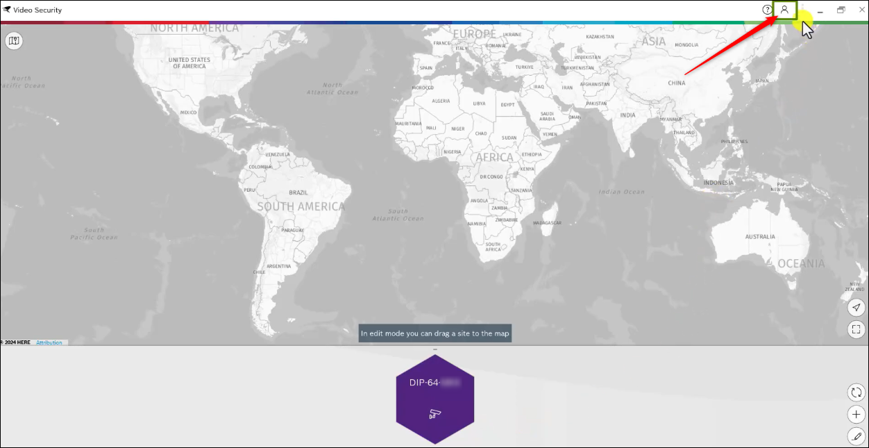Screen dimensions: 869x448
Task: Toggle fullscreen map view
Action: [857, 329]
